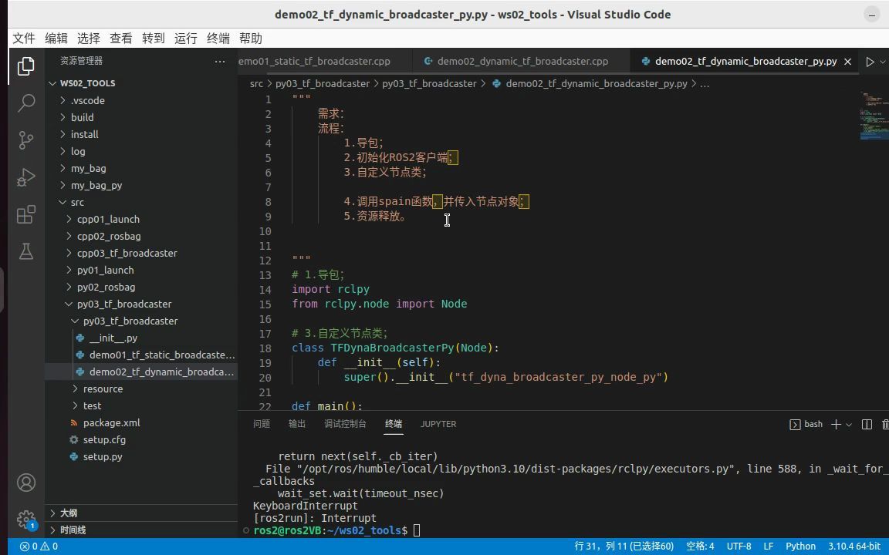
Task: Open the Source Control view
Action: [x=26, y=140]
